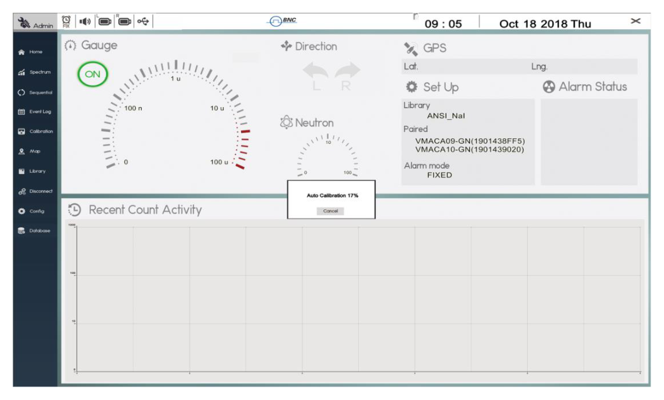
Task: Close the application with X icon
Action: point(635,21)
